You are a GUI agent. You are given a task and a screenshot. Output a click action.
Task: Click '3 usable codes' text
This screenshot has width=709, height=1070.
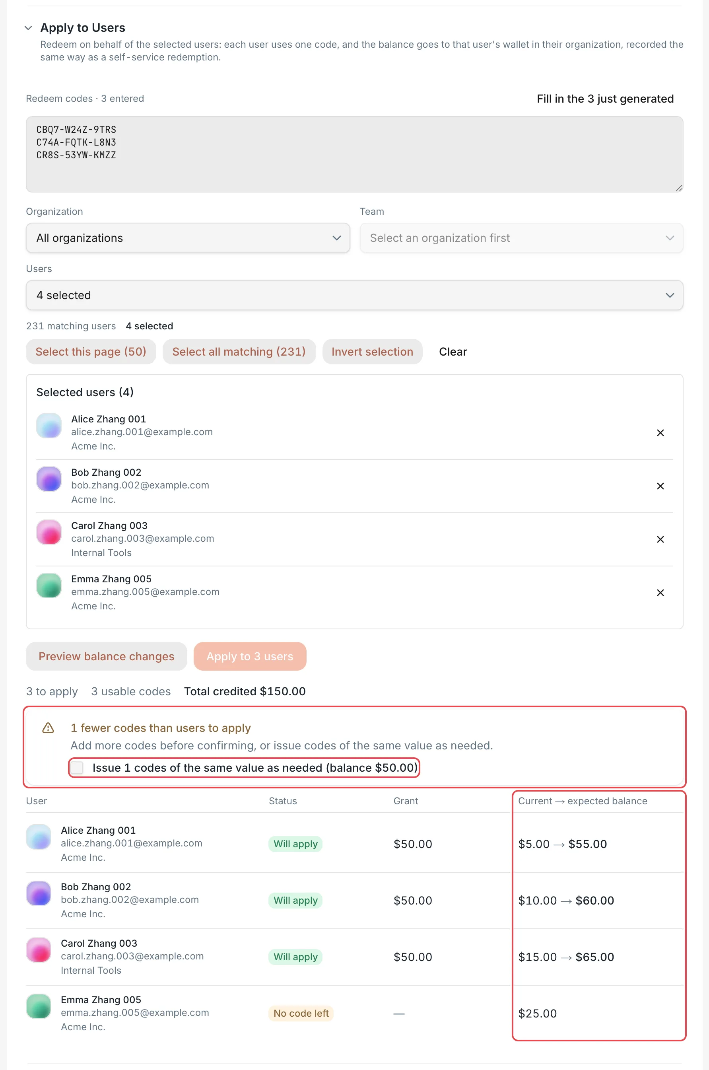pos(131,691)
